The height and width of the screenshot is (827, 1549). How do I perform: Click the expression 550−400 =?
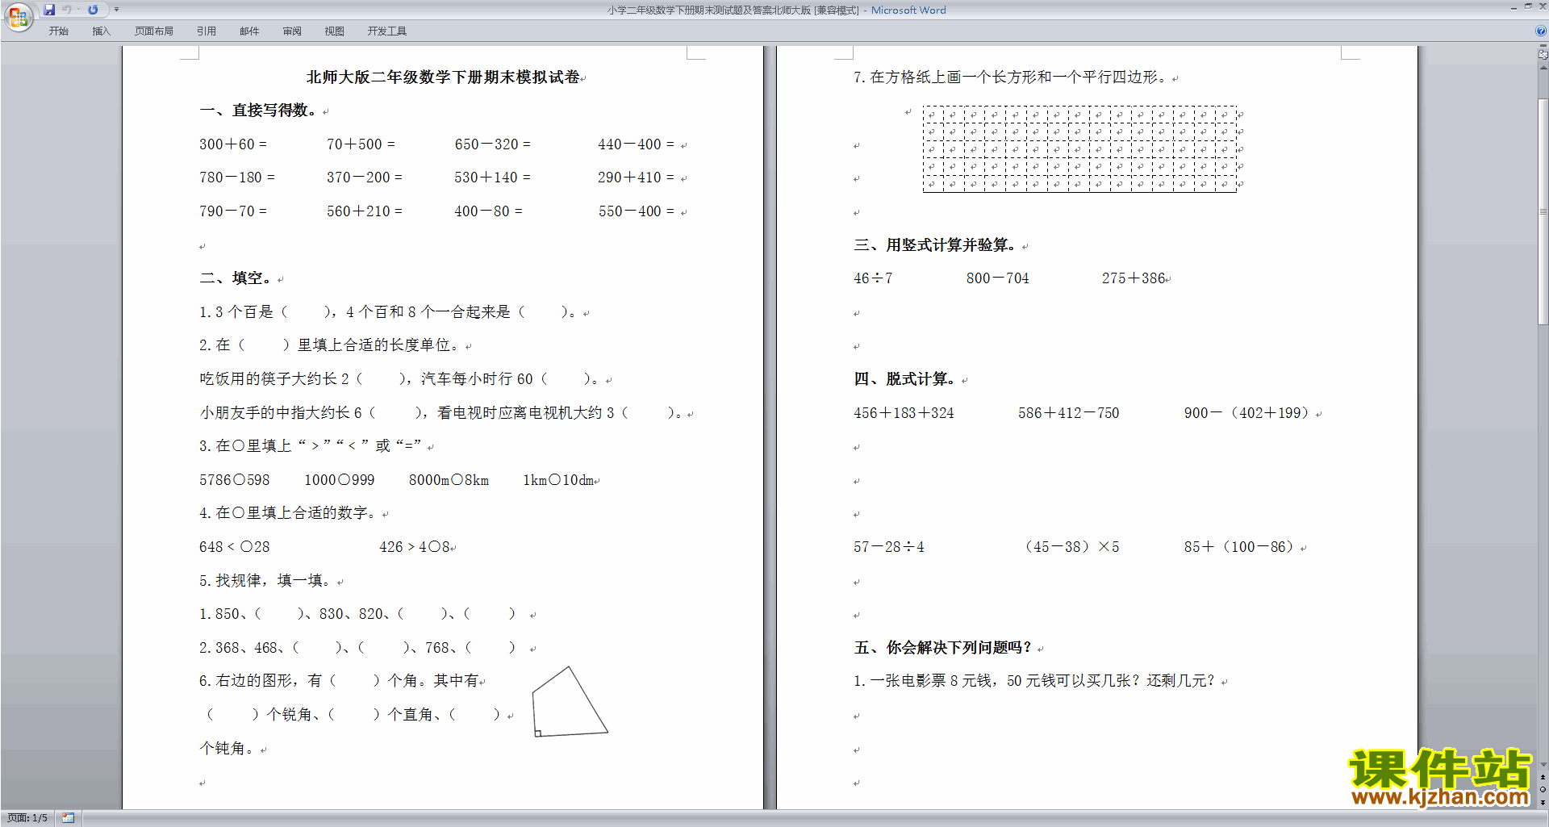pos(636,211)
